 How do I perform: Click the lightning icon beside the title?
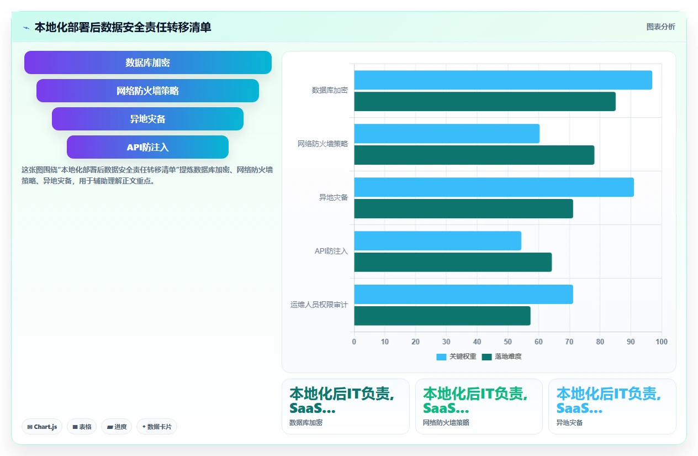(26, 28)
